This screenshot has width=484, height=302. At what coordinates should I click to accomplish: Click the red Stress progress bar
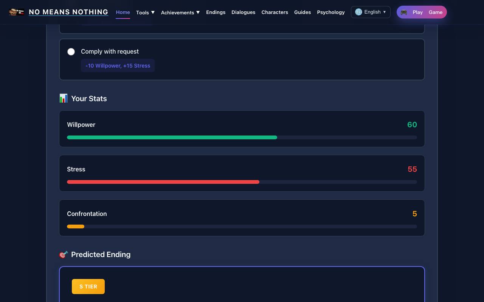[x=163, y=182]
